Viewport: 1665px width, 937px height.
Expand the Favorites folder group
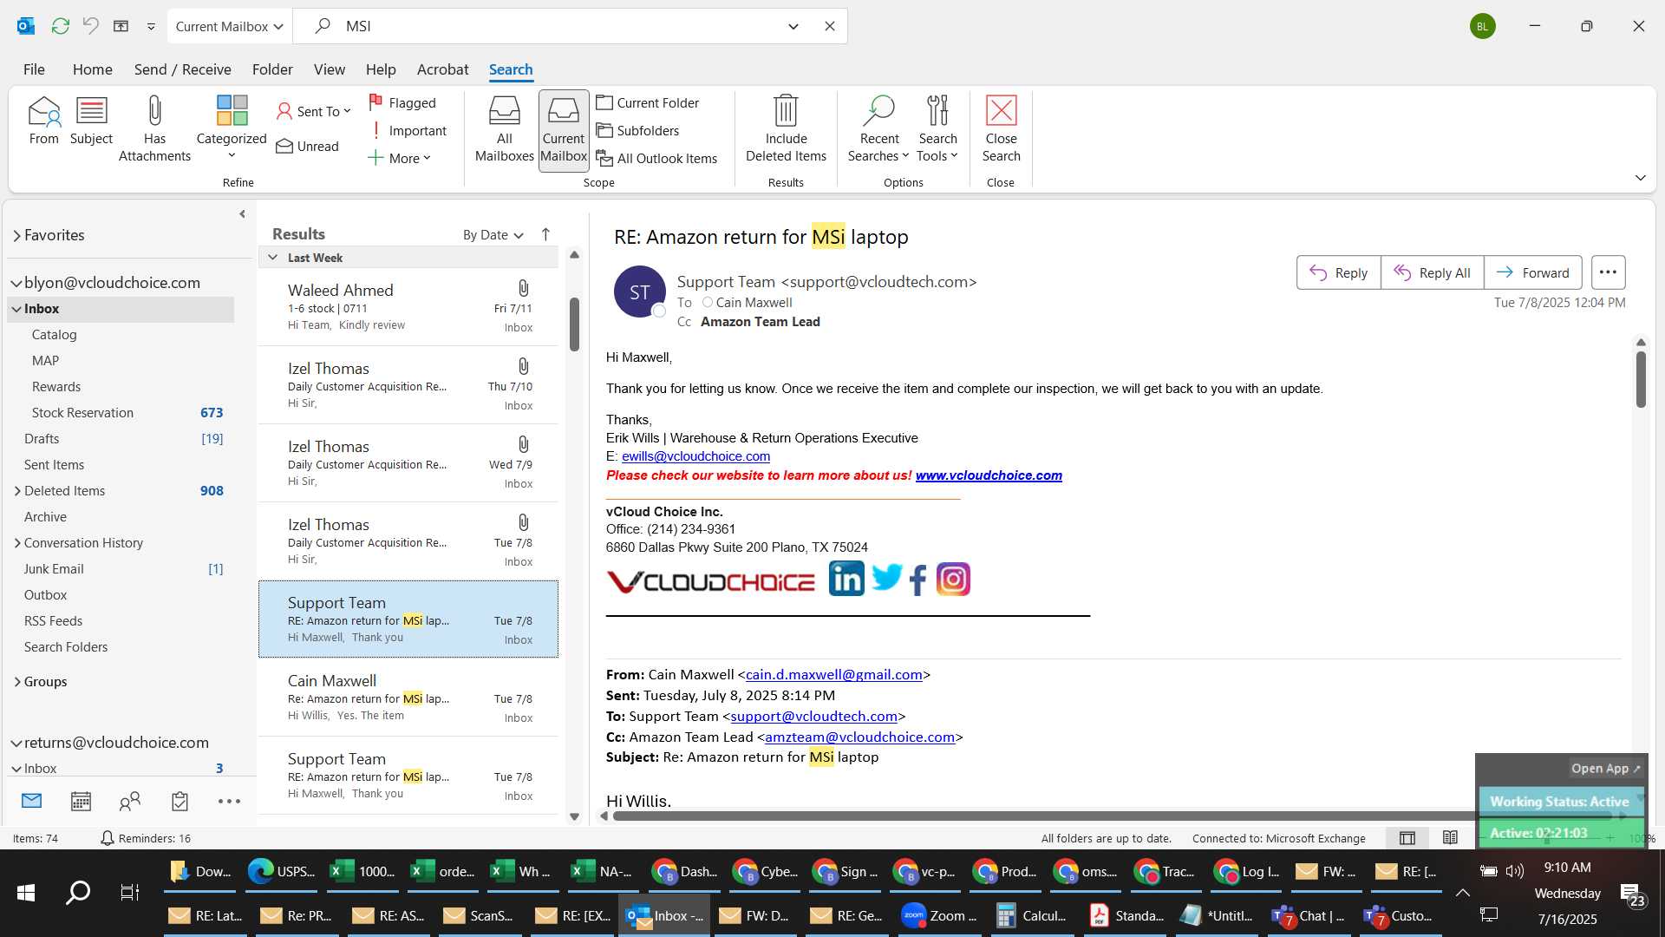pyautogui.click(x=16, y=236)
